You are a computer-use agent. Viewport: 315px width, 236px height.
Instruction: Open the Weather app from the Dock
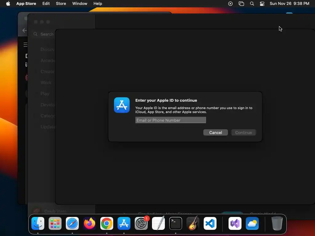[252, 223]
